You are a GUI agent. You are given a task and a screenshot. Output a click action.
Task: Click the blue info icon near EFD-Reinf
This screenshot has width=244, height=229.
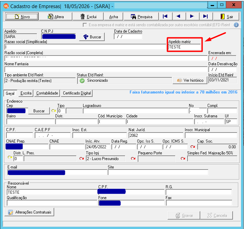click(236, 25)
